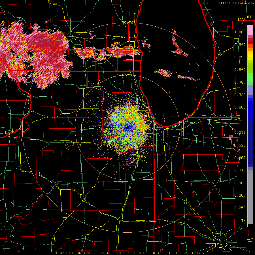This screenshot has width=255, height=255.
Task: Pick the periwinkle color bar segment
Action: point(250,90)
